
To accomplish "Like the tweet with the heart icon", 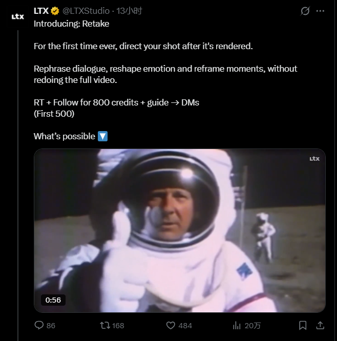I will point(171,325).
